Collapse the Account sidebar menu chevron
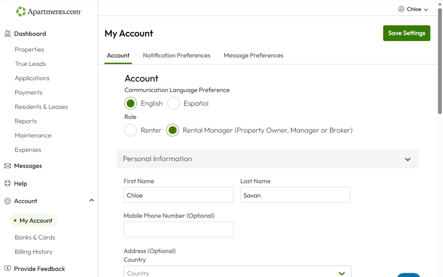This screenshot has height=277, width=443. point(92,201)
